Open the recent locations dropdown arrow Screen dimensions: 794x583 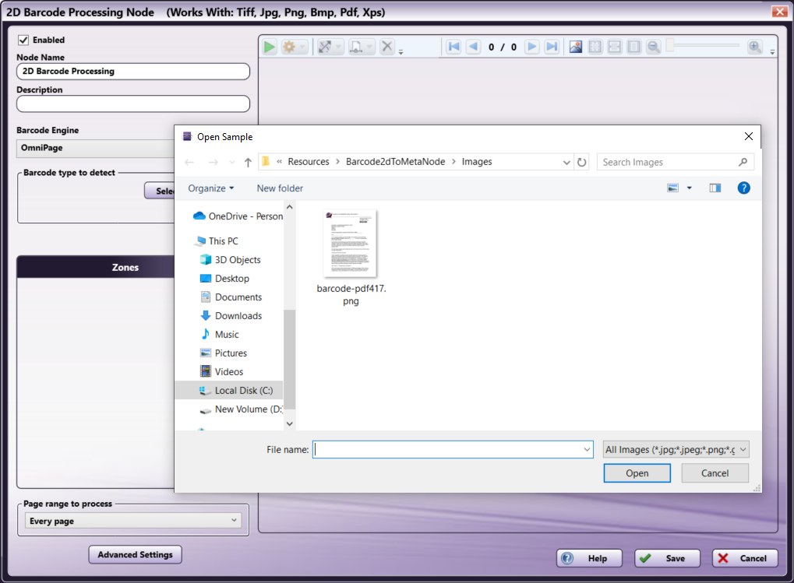[x=232, y=163]
